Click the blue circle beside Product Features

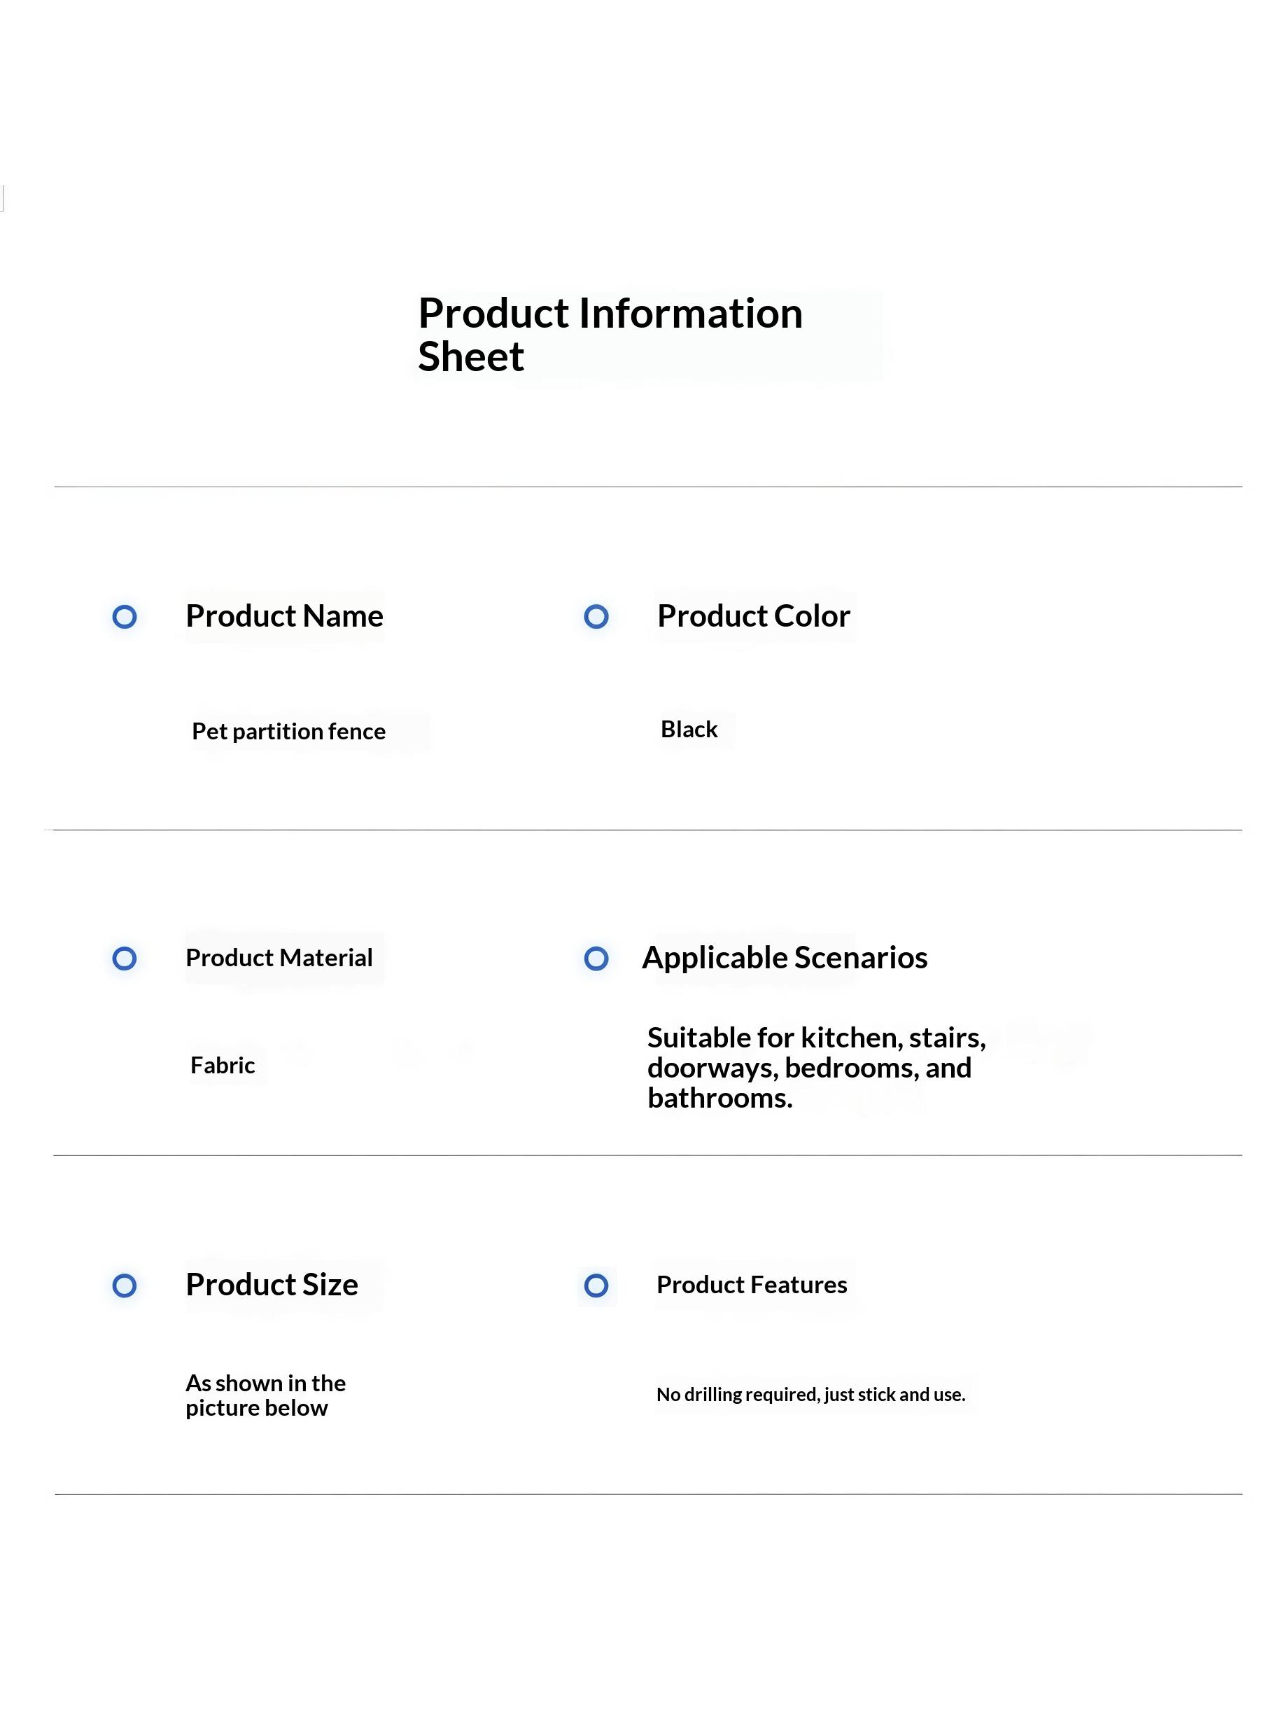(x=596, y=1285)
